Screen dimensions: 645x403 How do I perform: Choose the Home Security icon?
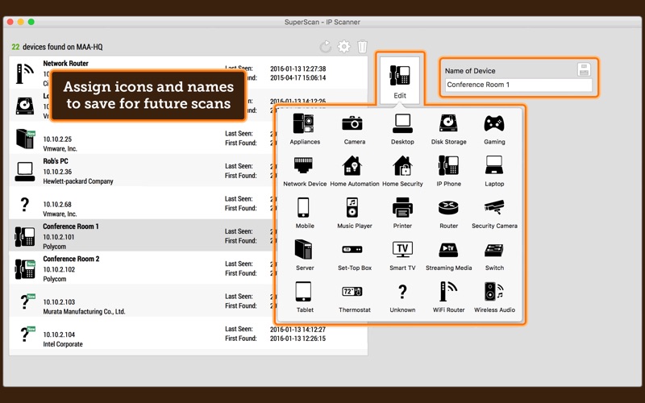(402, 166)
